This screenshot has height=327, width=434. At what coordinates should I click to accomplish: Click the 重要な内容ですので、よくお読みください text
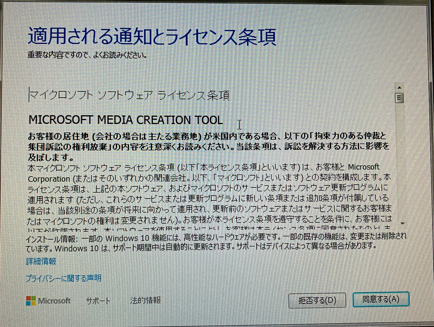click(87, 55)
